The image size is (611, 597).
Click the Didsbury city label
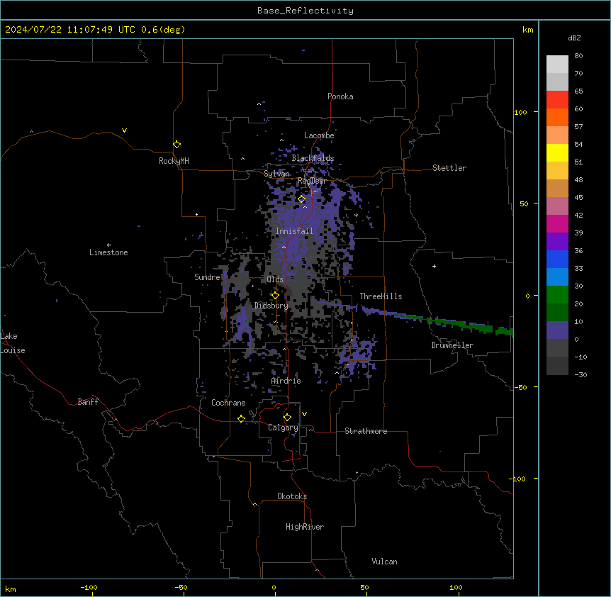tap(271, 306)
